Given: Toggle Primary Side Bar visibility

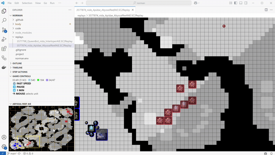Looking at the screenshot, I should (x=236, y=3).
